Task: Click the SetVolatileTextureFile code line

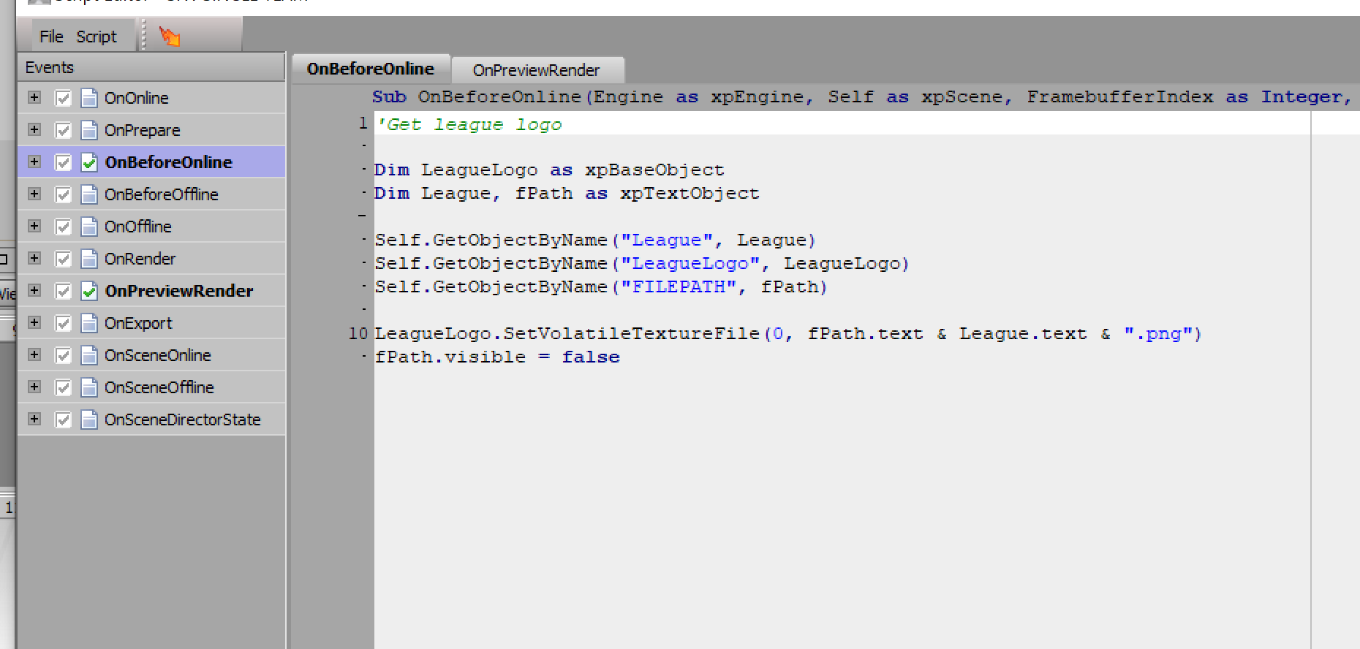Action: (x=788, y=334)
